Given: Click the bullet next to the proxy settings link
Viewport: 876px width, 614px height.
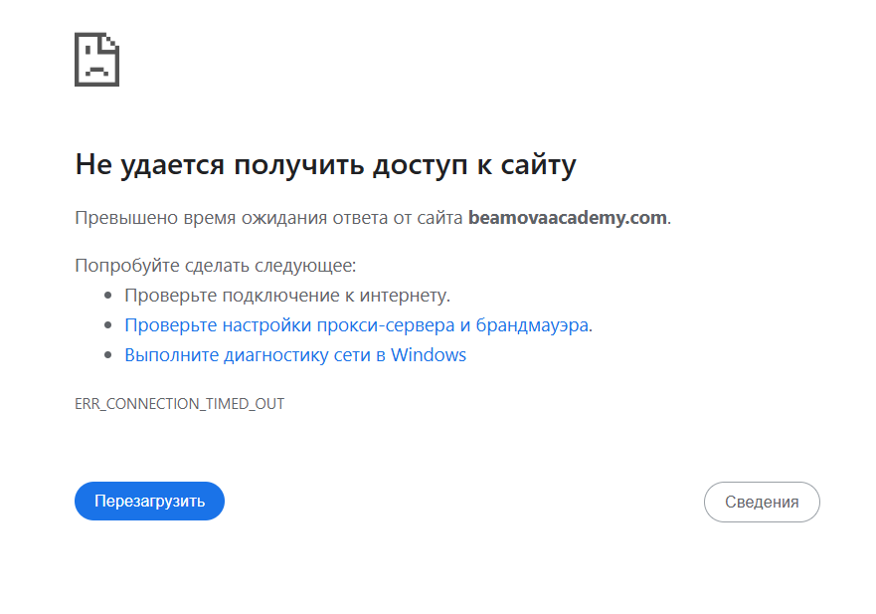Looking at the screenshot, I should click(x=108, y=324).
